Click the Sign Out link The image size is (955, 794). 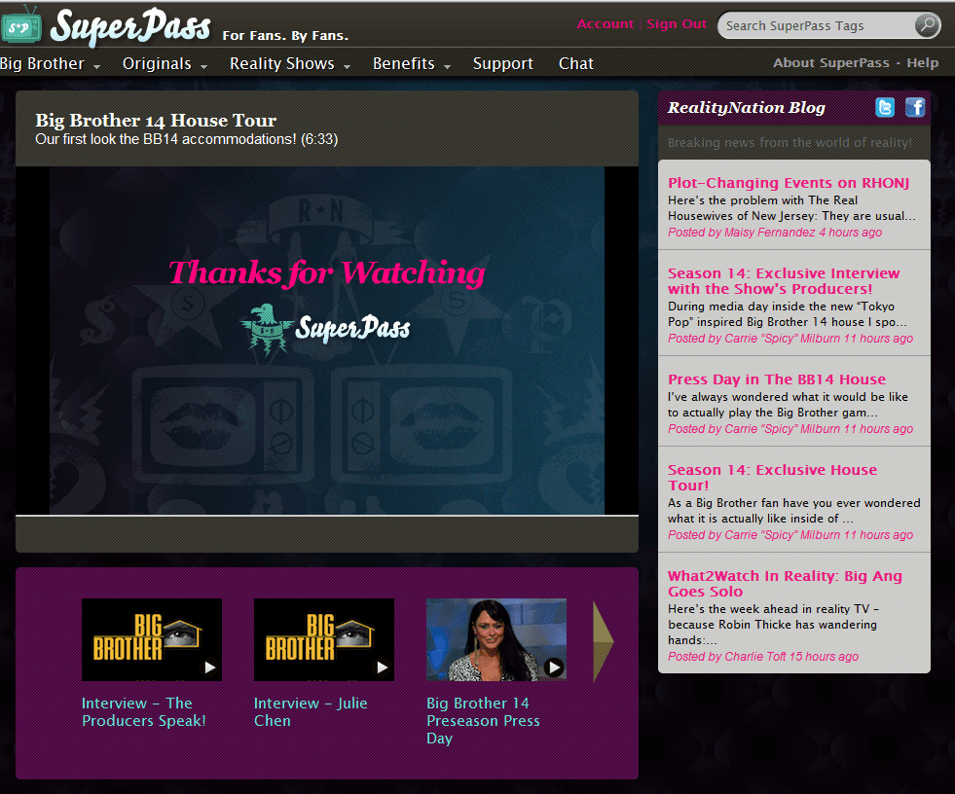coord(677,23)
